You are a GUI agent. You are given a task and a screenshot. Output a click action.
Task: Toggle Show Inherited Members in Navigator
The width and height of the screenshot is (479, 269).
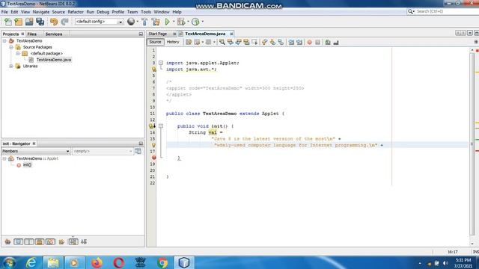(7, 242)
